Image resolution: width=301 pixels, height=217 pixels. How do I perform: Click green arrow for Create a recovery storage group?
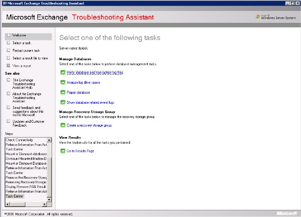coord(63,125)
